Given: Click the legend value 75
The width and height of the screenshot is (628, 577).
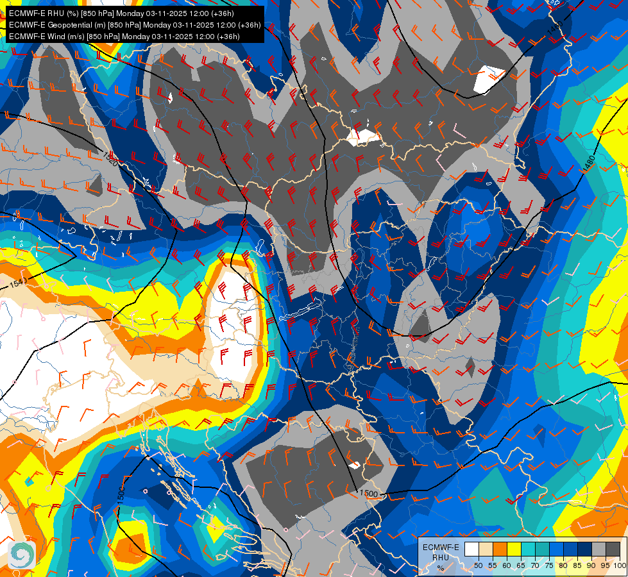Looking at the screenshot, I should point(548,565).
